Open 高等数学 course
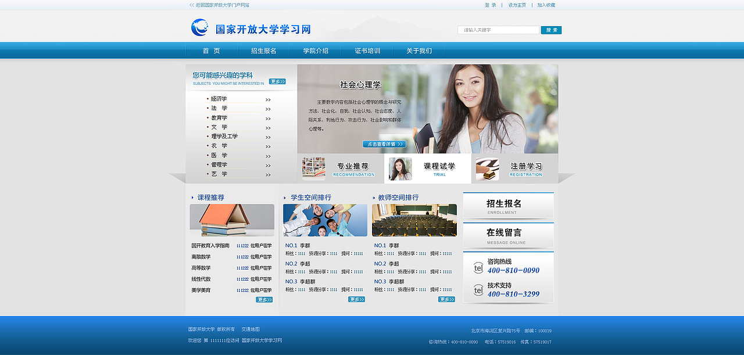The image size is (744, 355). (201, 268)
